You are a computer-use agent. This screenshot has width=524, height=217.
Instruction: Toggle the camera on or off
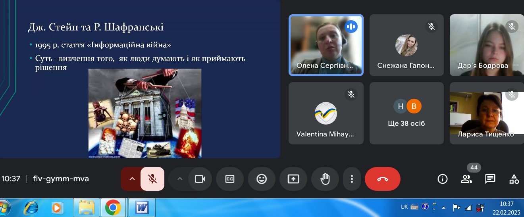200,179
